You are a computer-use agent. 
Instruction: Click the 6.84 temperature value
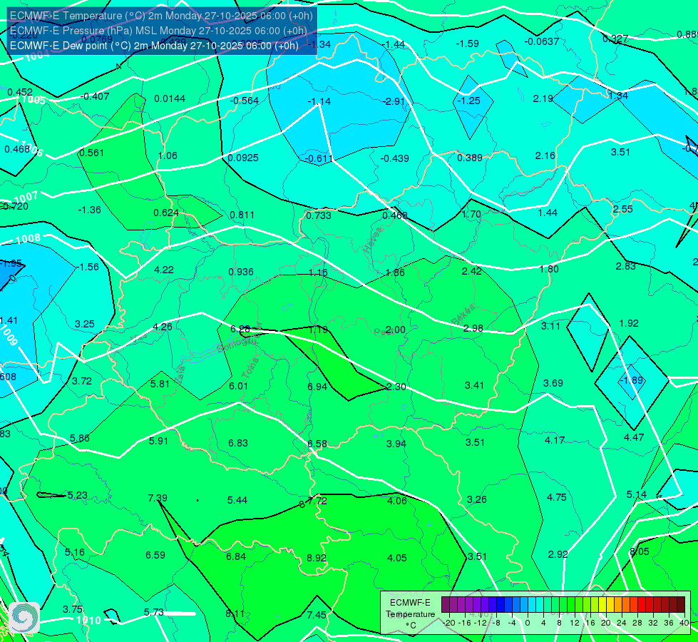point(236,557)
